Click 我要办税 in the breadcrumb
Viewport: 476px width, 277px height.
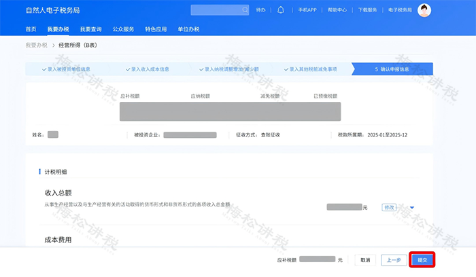pos(37,45)
